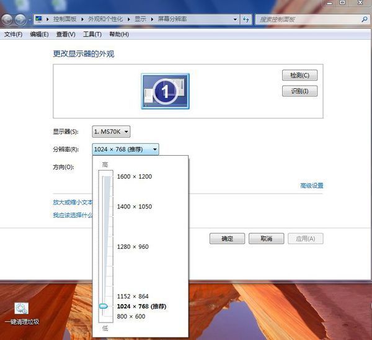Screen dimensions: 372x340
Task: Open recent pages dropdown next to Forward
Action: click(x=30, y=20)
